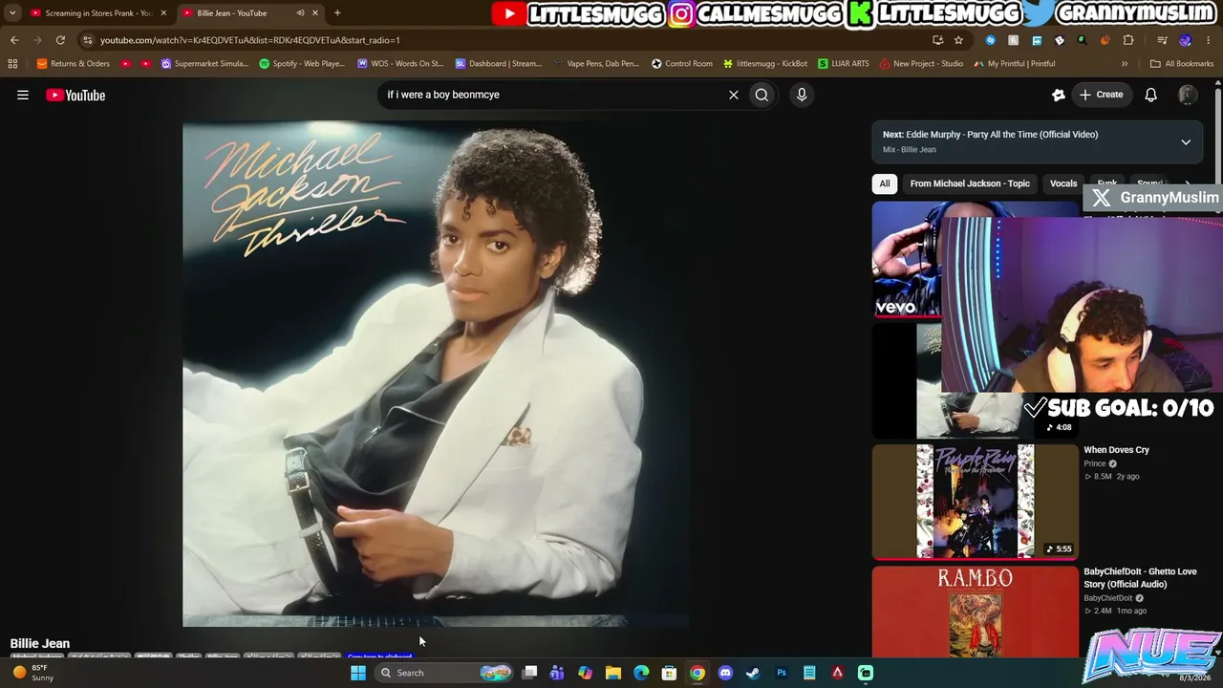Expand the Next video mix panel

[1186, 142]
